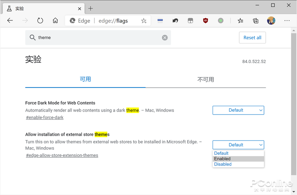
Task: Click the Edge logo in address bar
Action: point(73,21)
